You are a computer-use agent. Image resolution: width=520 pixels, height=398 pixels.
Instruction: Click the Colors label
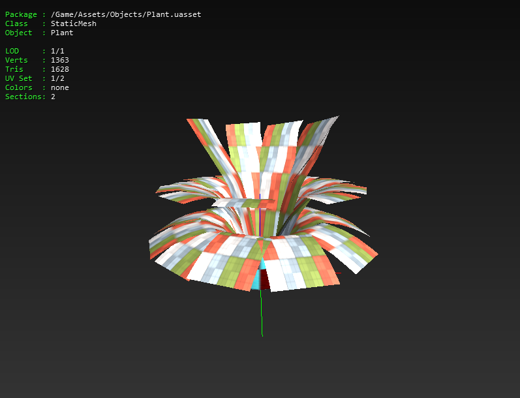(x=18, y=87)
